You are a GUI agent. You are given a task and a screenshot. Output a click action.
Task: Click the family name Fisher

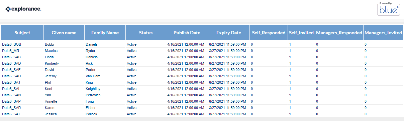coord(91,108)
